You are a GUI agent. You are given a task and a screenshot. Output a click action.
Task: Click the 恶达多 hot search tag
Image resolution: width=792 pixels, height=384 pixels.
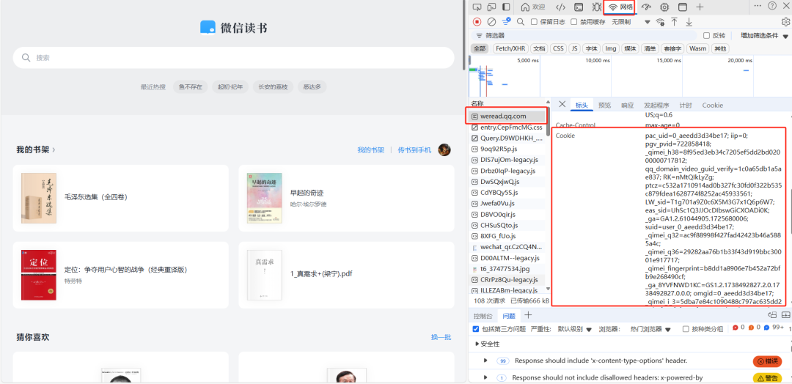pos(312,86)
